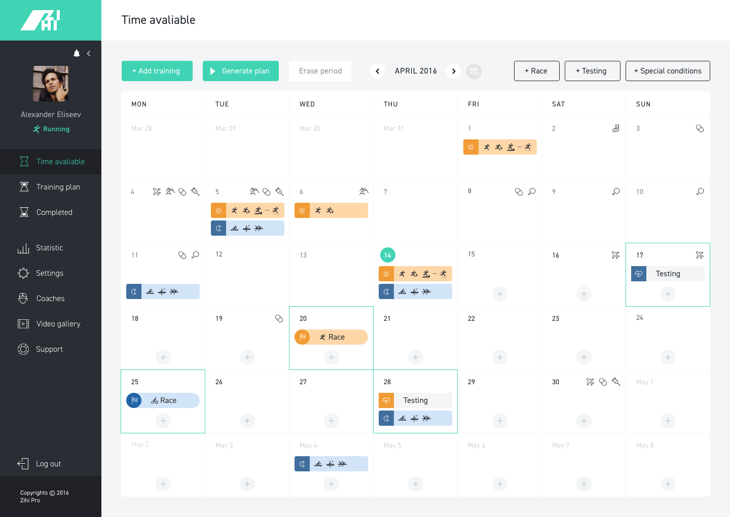Open the Statistic section

pos(49,248)
